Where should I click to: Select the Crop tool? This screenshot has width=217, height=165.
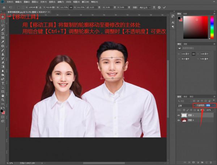3,34
